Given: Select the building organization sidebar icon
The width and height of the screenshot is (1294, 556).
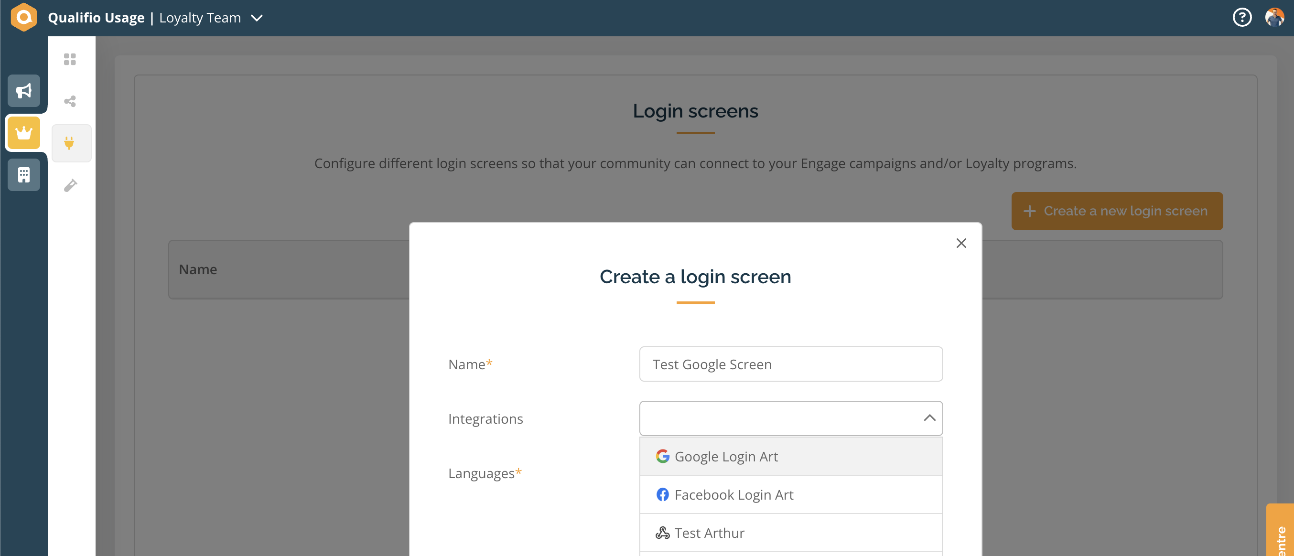Looking at the screenshot, I should [23, 175].
